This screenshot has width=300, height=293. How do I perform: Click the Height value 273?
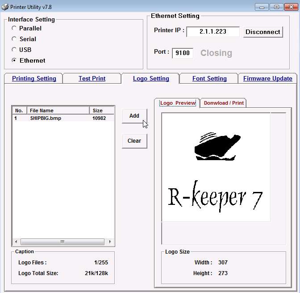[x=223, y=273]
